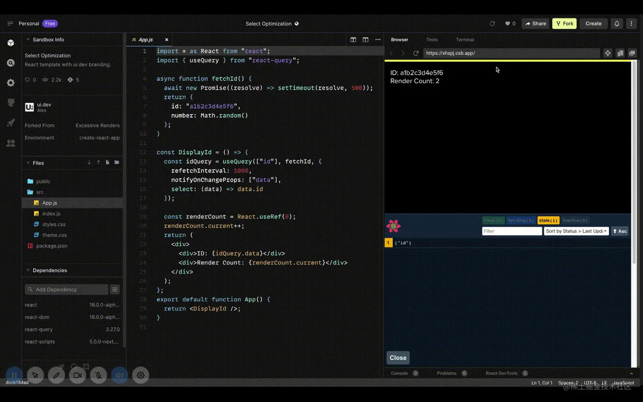Expand the bottom devtools panel chevron
643x402 pixels.
pyautogui.click(x=632, y=373)
